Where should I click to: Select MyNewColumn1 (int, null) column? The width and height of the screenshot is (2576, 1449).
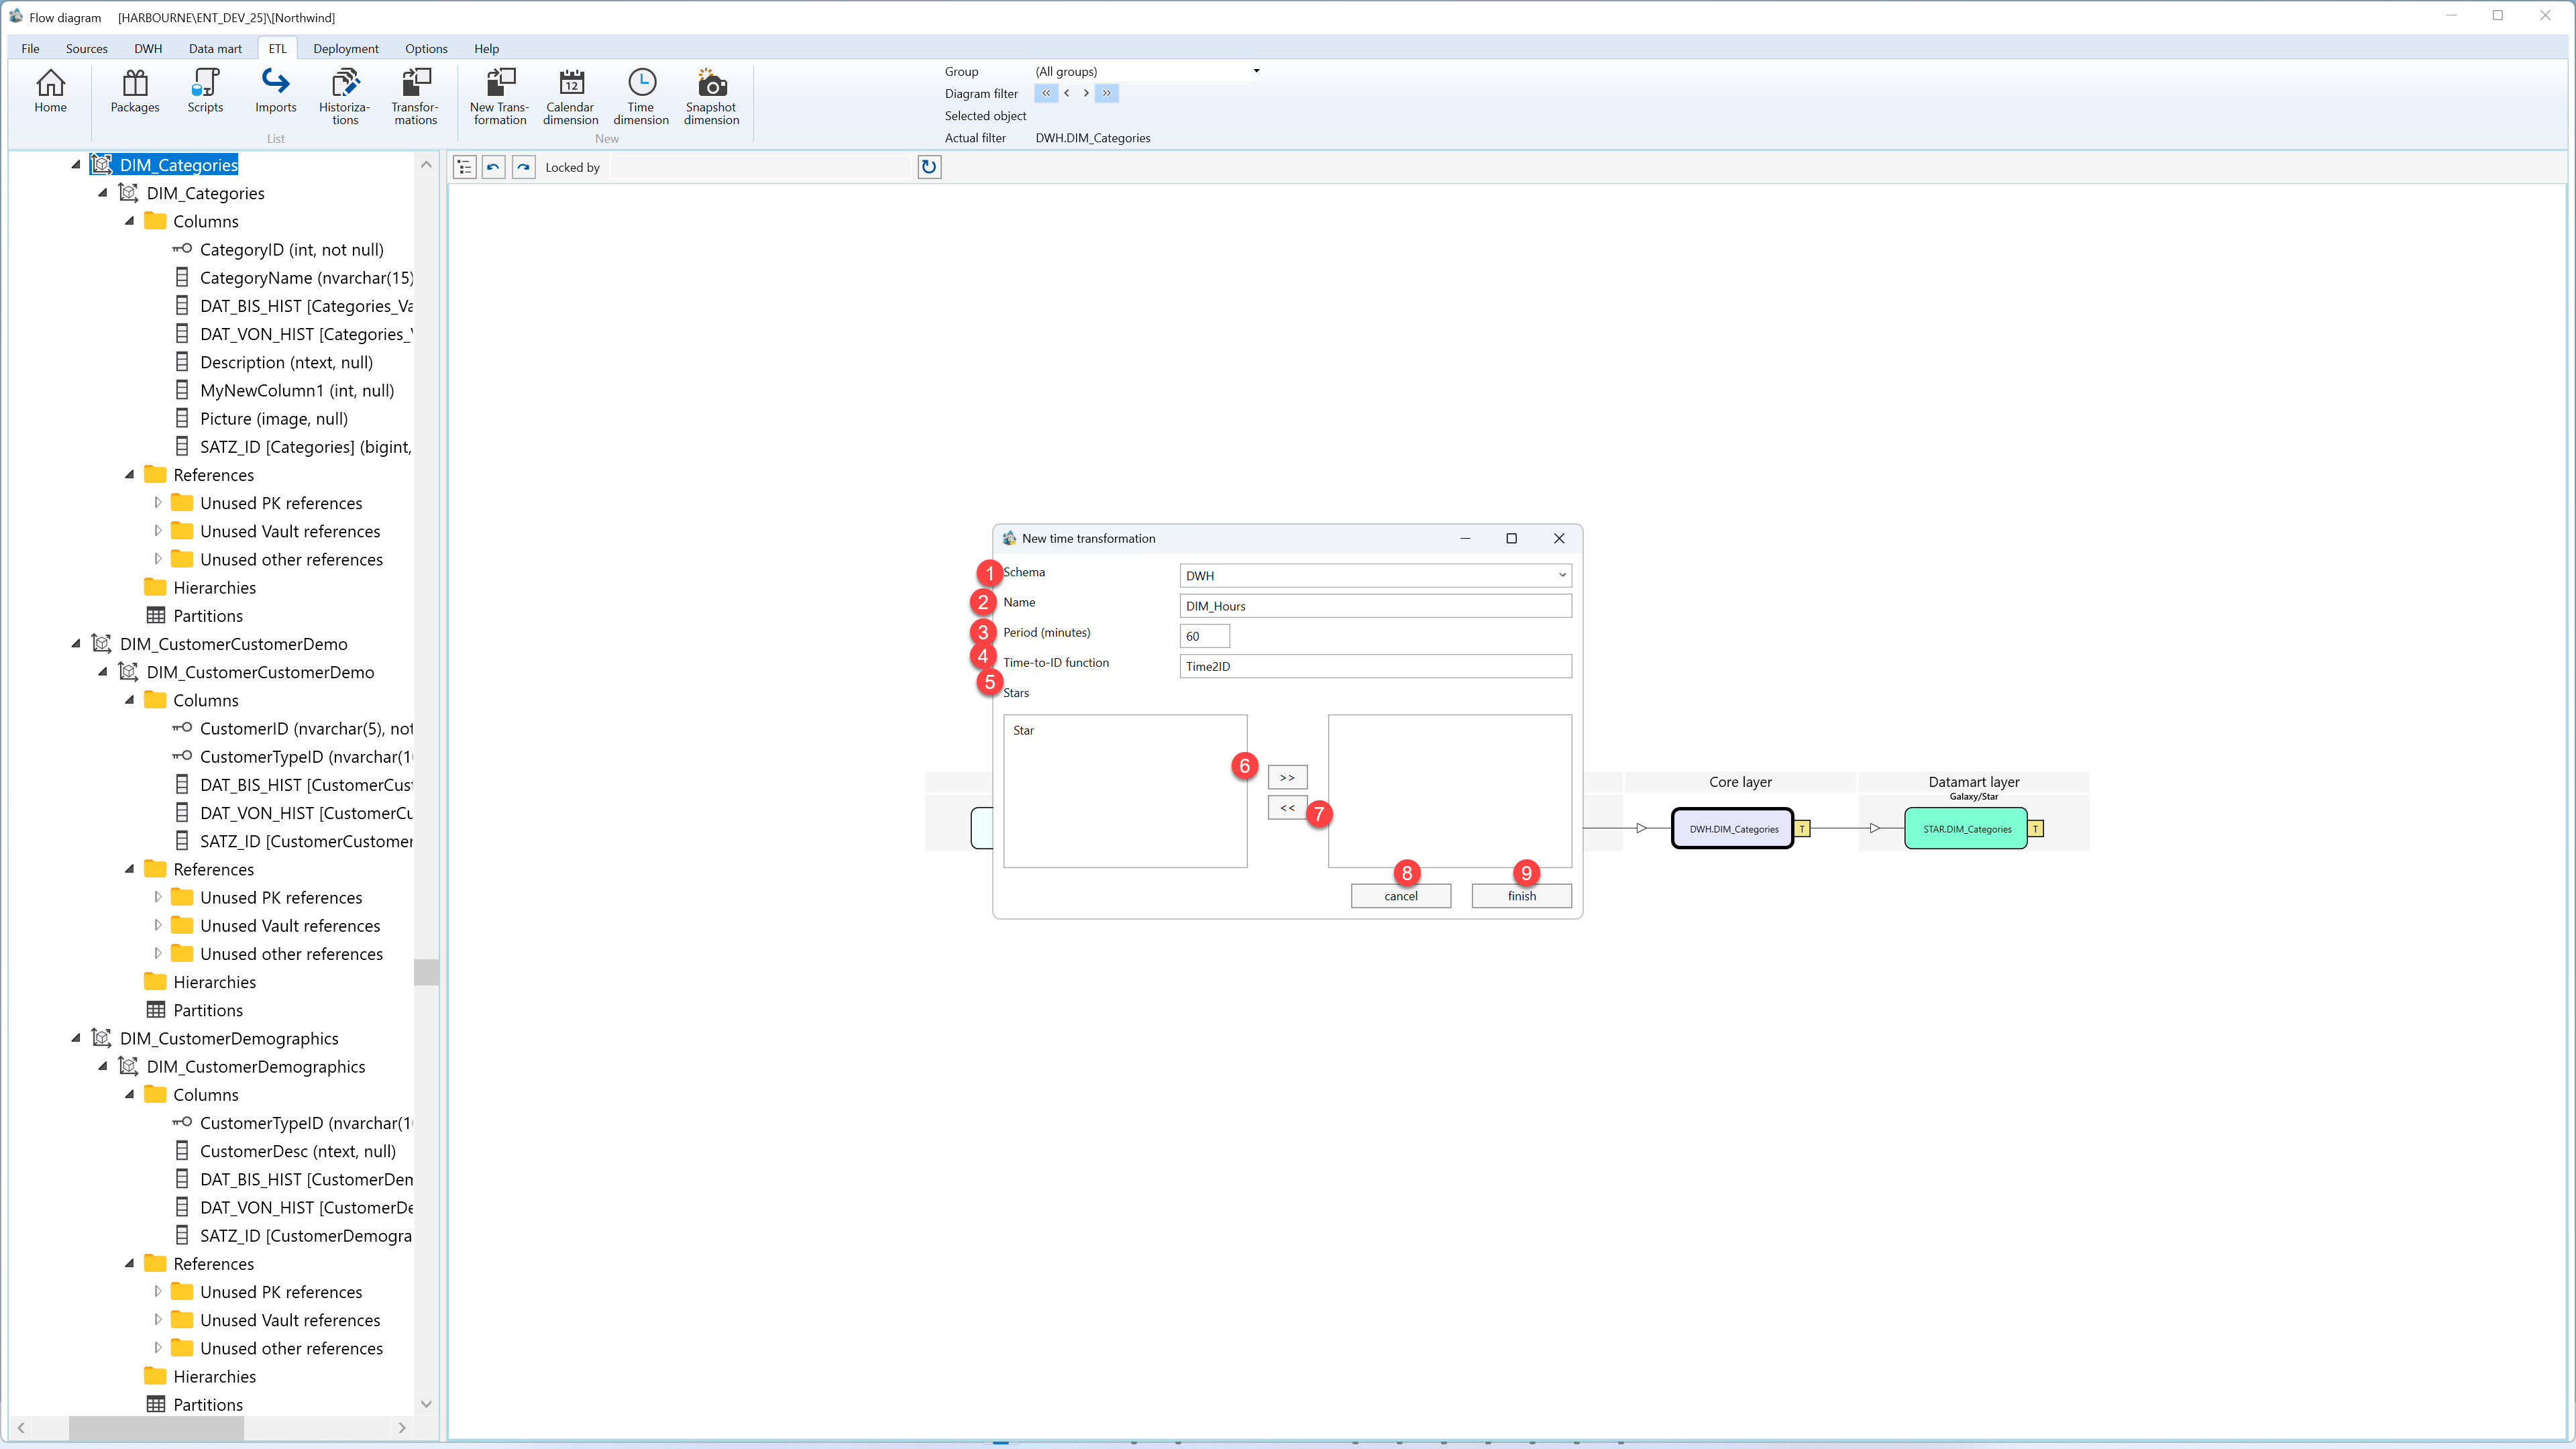(x=297, y=391)
